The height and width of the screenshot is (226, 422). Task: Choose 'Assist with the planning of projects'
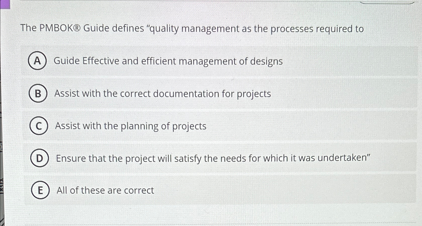tap(131, 126)
